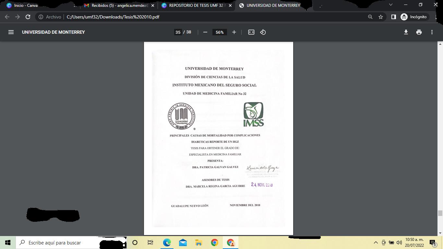The image size is (443, 249).
Task: Open the battery status tray icon
Action: (391, 243)
